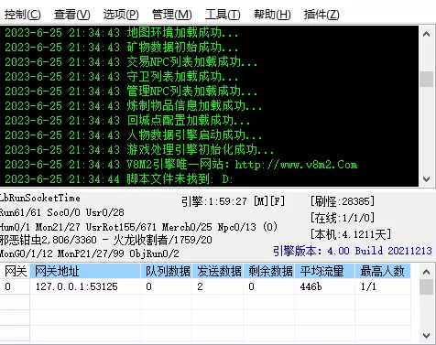Image resolution: width=436 pixels, height=345 pixels.
Task: Click log line 地图环境加载成功
Action: (121, 33)
